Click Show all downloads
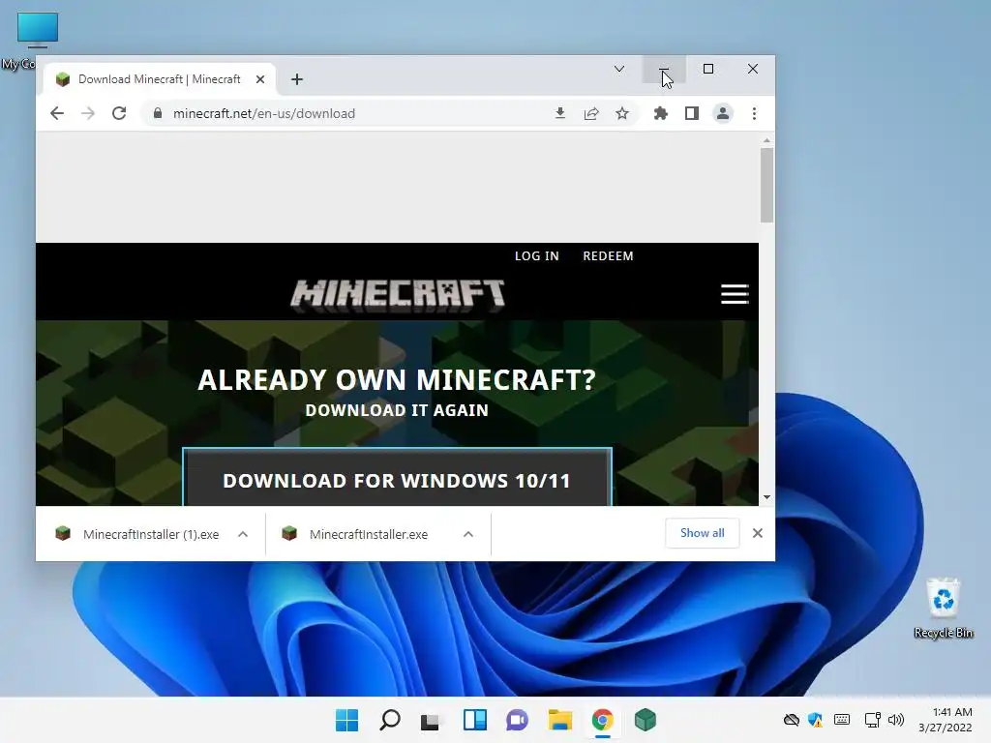Image resolution: width=991 pixels, height=743 pixels. coord(703,533)
